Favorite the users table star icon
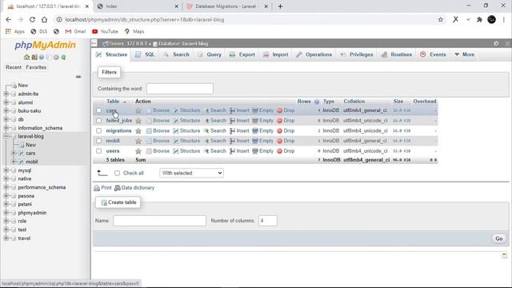Screen dimensions: 512x288 [x=138, y=151]
